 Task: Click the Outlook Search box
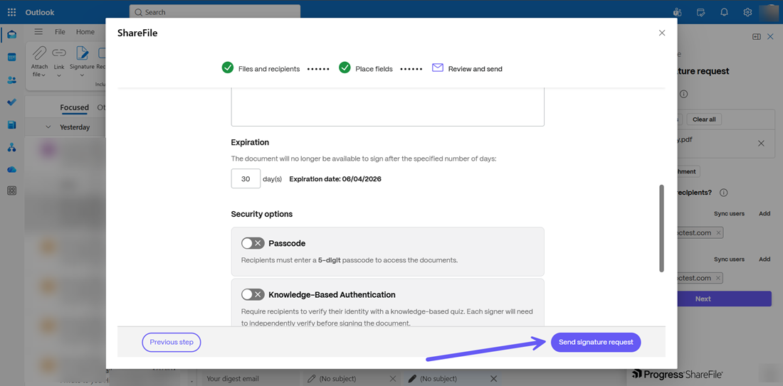click(215, 12)
